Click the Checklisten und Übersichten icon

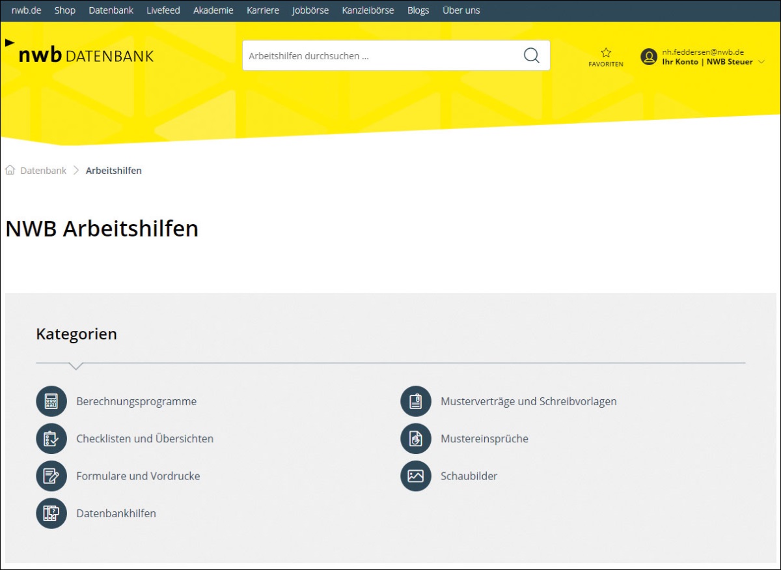[x=51, y=438]
